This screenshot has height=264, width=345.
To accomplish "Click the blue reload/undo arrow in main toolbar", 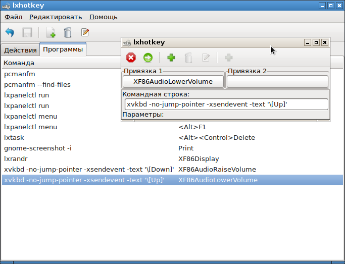I will [10, 32].
